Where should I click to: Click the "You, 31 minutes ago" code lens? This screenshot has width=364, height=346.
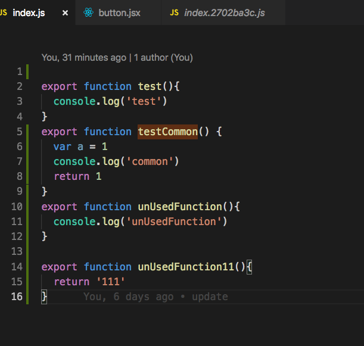point(83,58)
